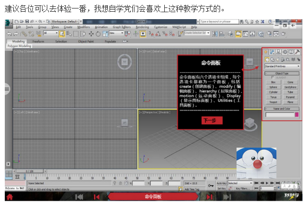Click the Edit Named Selection Sets icon

click(x=180, y=34)
